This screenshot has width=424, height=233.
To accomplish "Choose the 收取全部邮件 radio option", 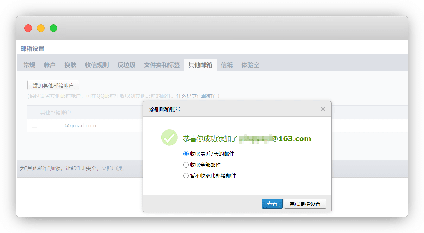I will click(x=186, y=165).
